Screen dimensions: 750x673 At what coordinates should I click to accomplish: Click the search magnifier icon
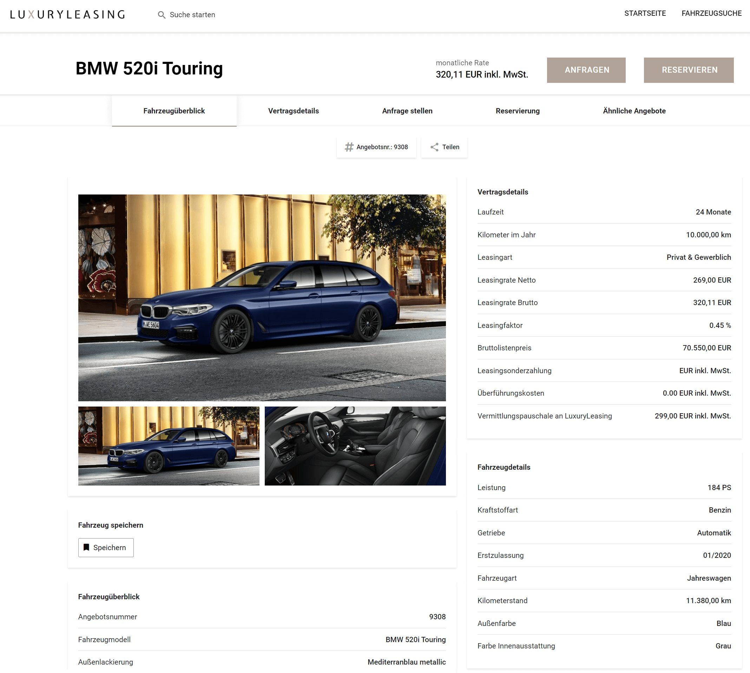click(x=161, y=15)
